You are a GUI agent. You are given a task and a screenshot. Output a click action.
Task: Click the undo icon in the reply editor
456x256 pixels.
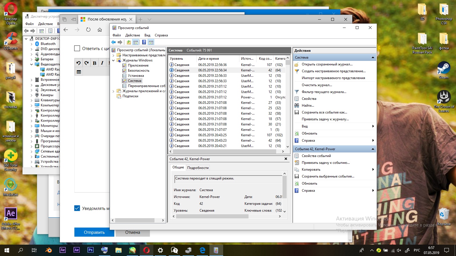(x=79, y=63)
